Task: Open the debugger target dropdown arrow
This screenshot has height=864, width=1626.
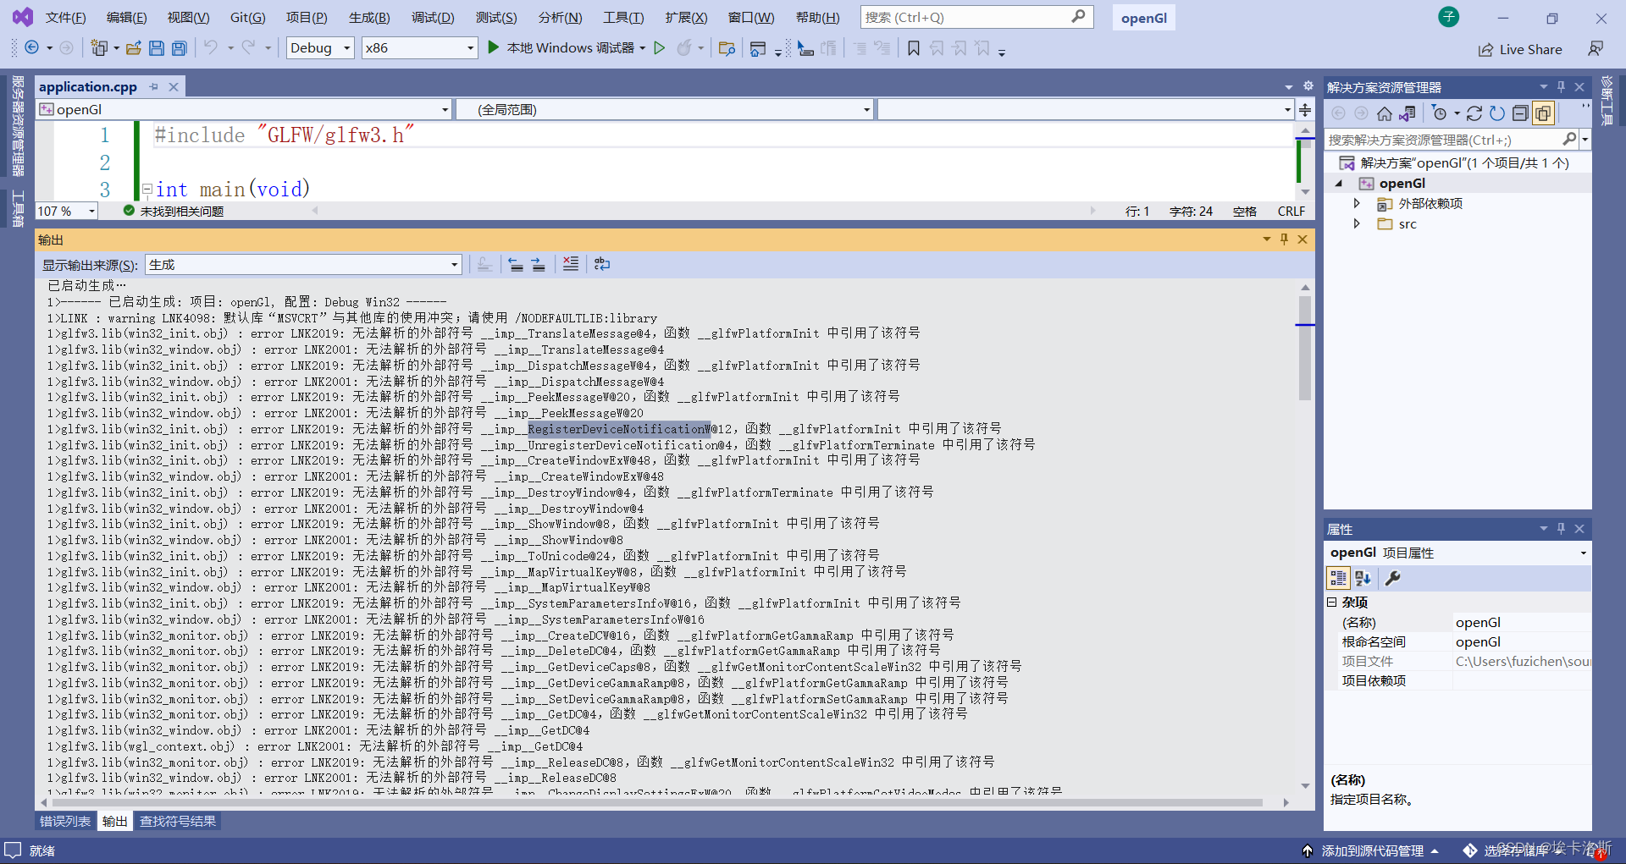Action: [643, 48]
